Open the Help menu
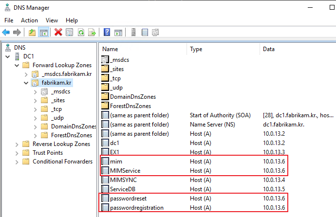 tap(72, 20)
